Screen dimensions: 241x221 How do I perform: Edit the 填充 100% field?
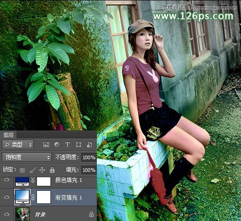[89, 170]
